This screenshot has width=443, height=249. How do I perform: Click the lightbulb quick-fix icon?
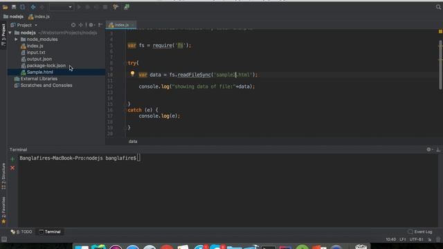click(132, 74)
